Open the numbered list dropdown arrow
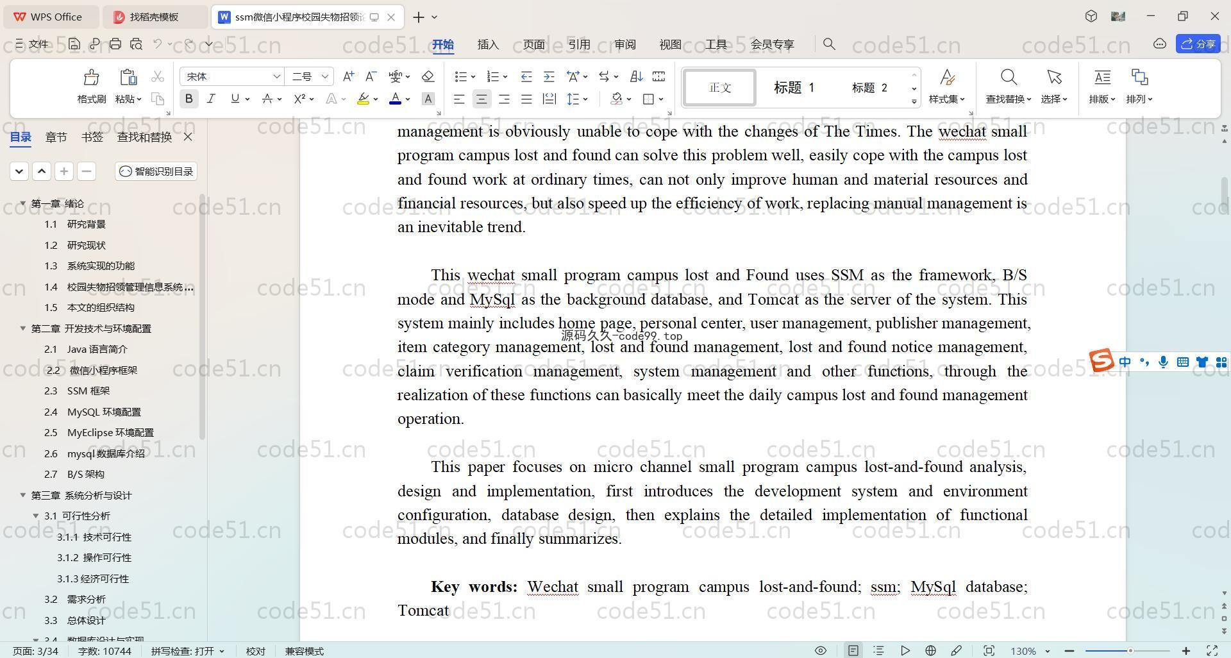The width and height of the screenshot is (1231, 658). (505, 77)
